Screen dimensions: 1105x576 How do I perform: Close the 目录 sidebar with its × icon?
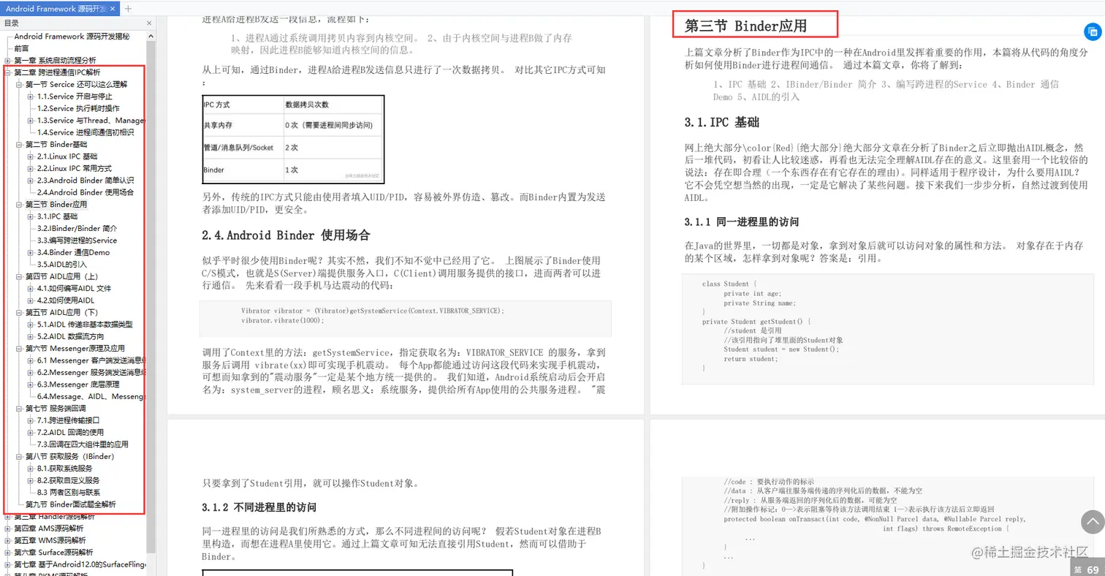[148, 23]
